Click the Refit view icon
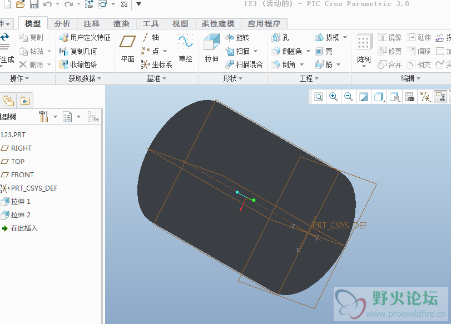 [x=319, y=97]
